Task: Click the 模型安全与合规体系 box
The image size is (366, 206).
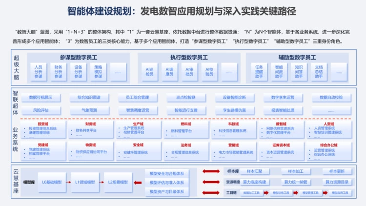Action: tap(167, 173)
